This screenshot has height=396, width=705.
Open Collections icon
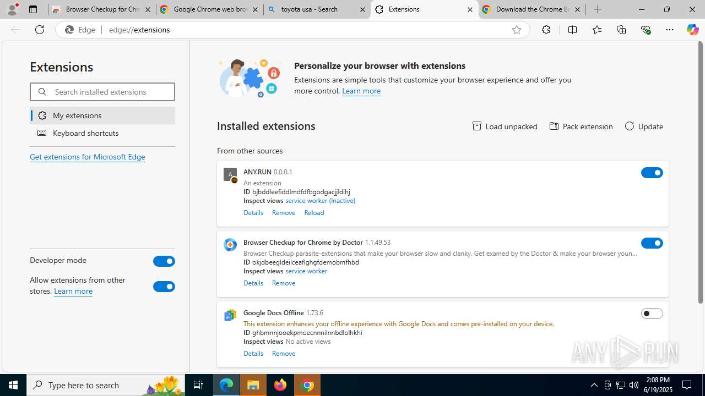(621, 30)
